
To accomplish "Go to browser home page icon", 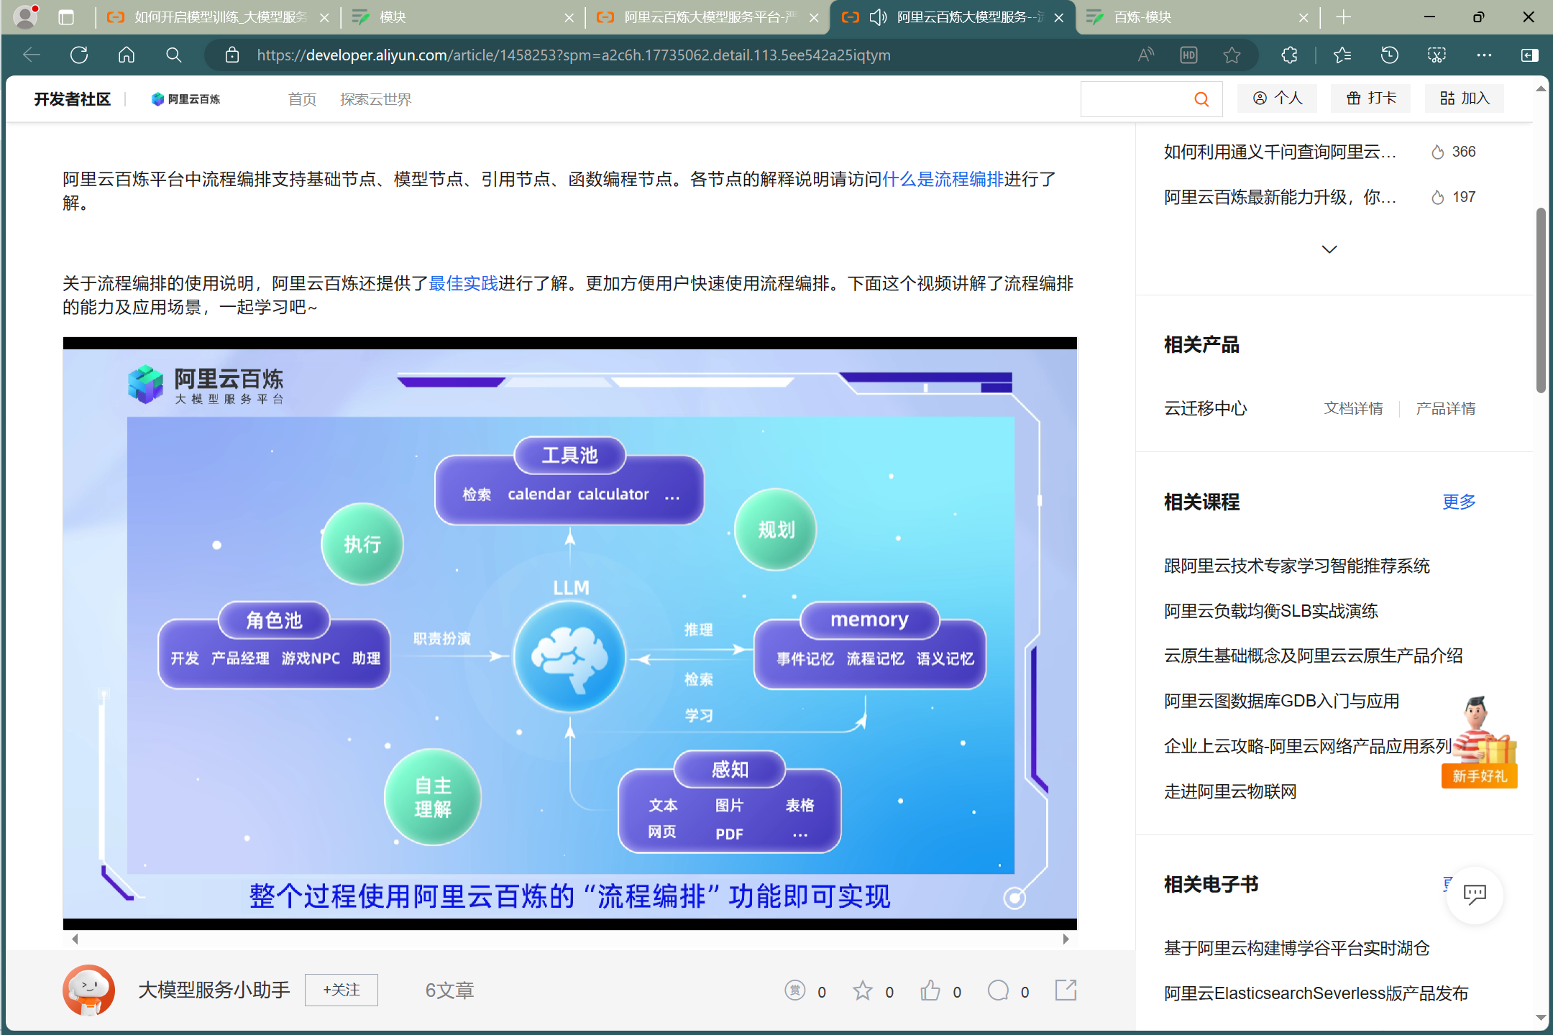I will pyautogui.click(x=127, y=55).
